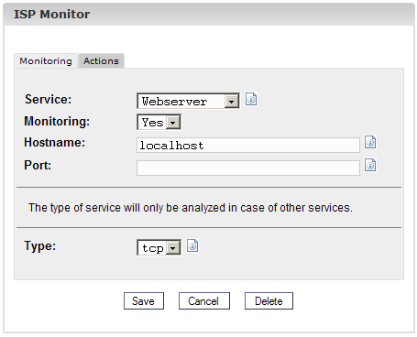Expand the Webserver service dropdown
The width and height of the screenshot is (417, 337).
click(188, 101)
